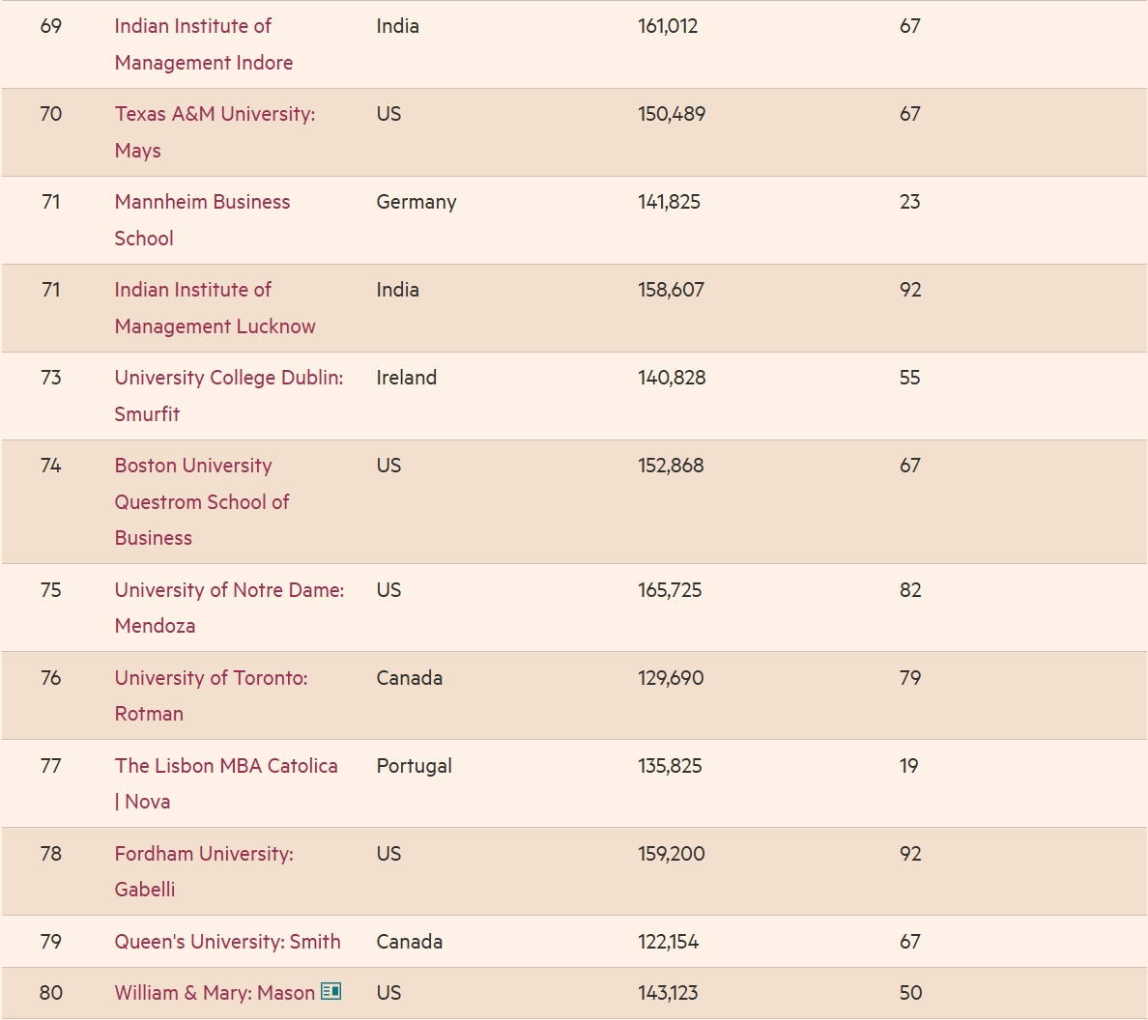Screen dimensions: 1148x1020
Task: Select the salary value 165,725
Action: (670, 590)
